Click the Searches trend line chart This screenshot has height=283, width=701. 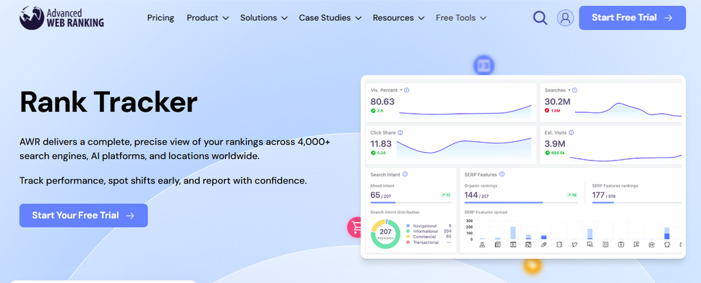pos(628,111)
